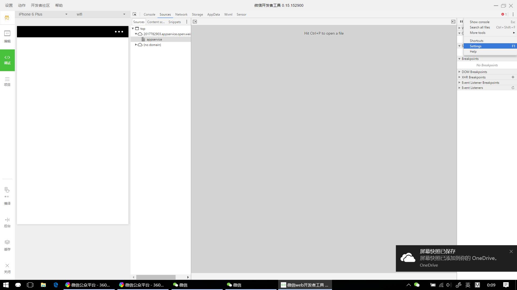Click the element inspector arrow icon
Image resolution: width=517 pixels, height=290 pixels.
134,14
